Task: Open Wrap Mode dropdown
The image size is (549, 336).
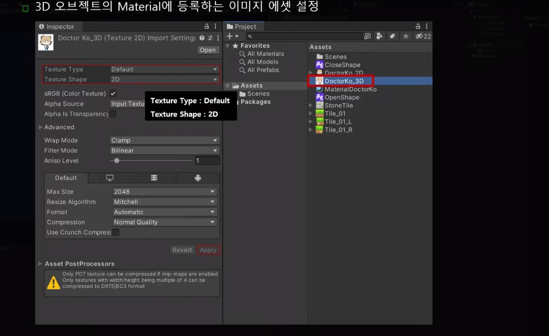Action: point(164,140)
